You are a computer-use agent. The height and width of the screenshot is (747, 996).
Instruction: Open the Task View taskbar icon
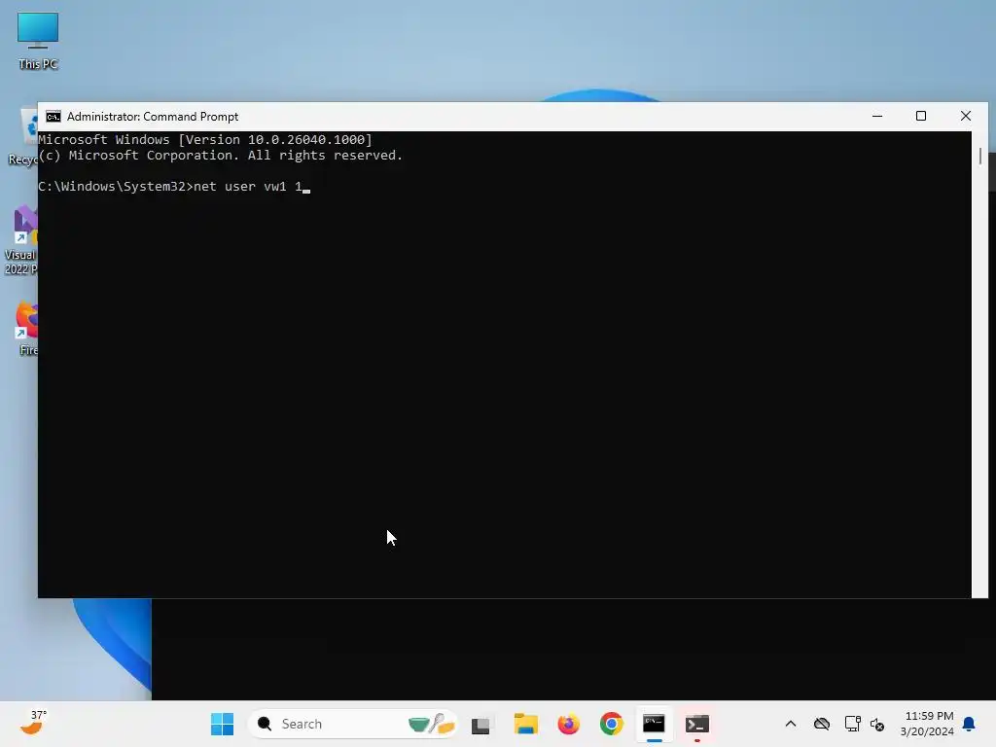tap(480, 724)
